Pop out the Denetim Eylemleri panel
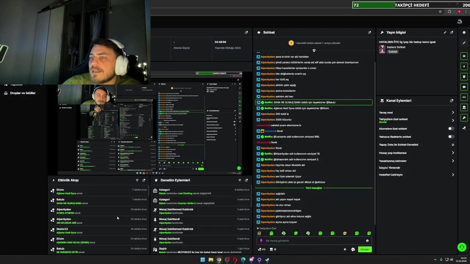The width and height of the screenshot is (470, 264). pyautogui.click(x=246, y=180)
